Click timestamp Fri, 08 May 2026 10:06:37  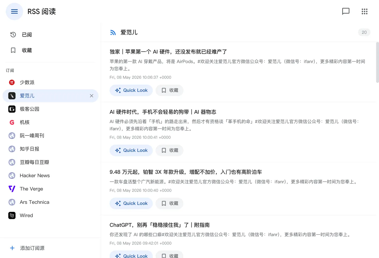[x=140, y=77]
